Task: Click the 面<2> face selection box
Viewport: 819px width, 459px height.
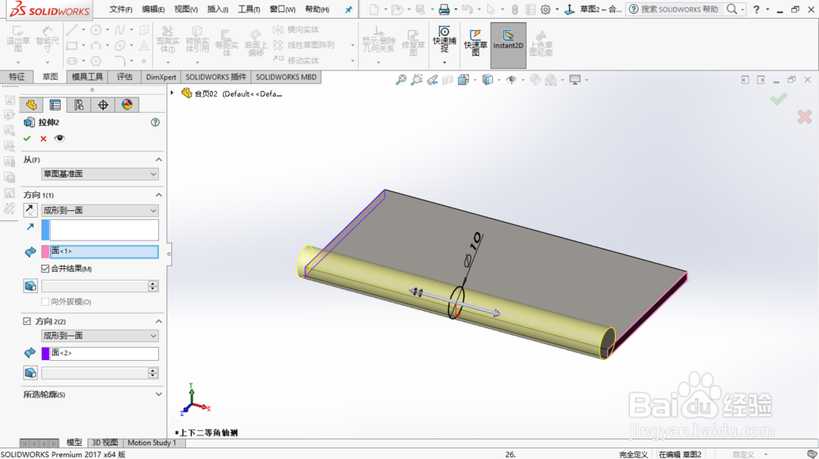Action: (x=104, y=353)
